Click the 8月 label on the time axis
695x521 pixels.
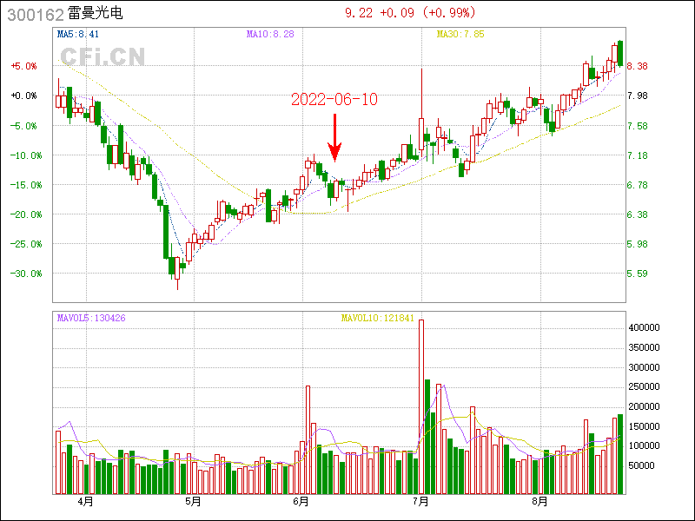click(539, 501)
